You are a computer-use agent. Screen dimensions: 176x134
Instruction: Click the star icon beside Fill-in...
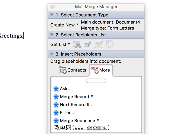56,113
